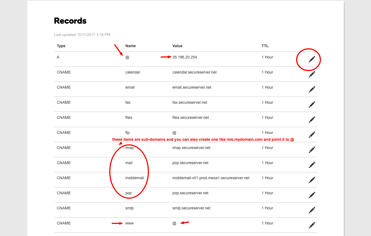
Task: Edit the calendar CNAME record
Action: pyautogui.click(x=312, y=74)
